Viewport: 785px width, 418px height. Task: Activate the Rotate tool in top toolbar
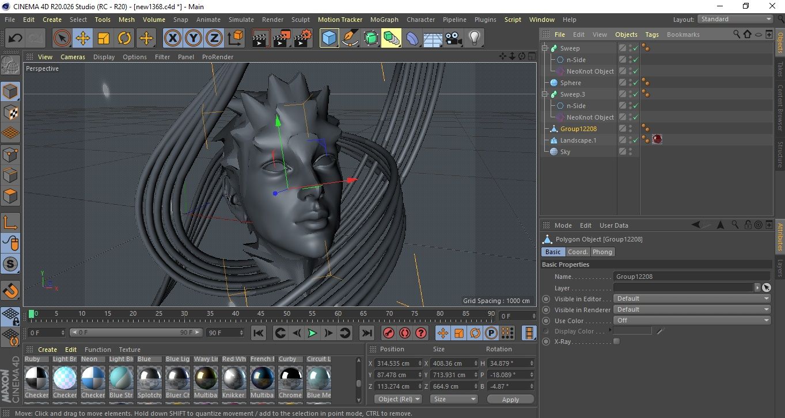124,39
